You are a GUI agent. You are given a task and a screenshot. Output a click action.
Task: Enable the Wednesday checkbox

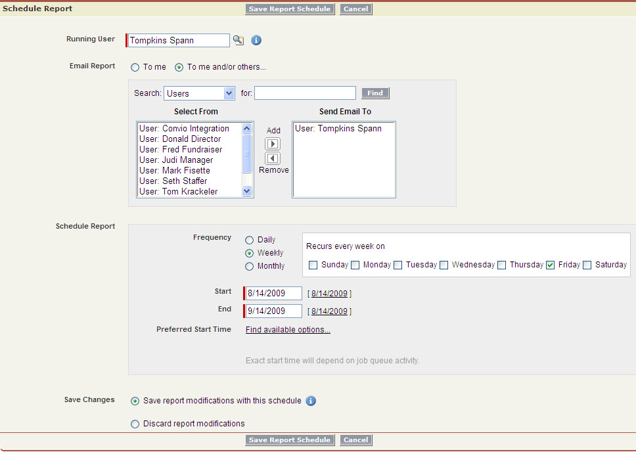tap(444, 265)
